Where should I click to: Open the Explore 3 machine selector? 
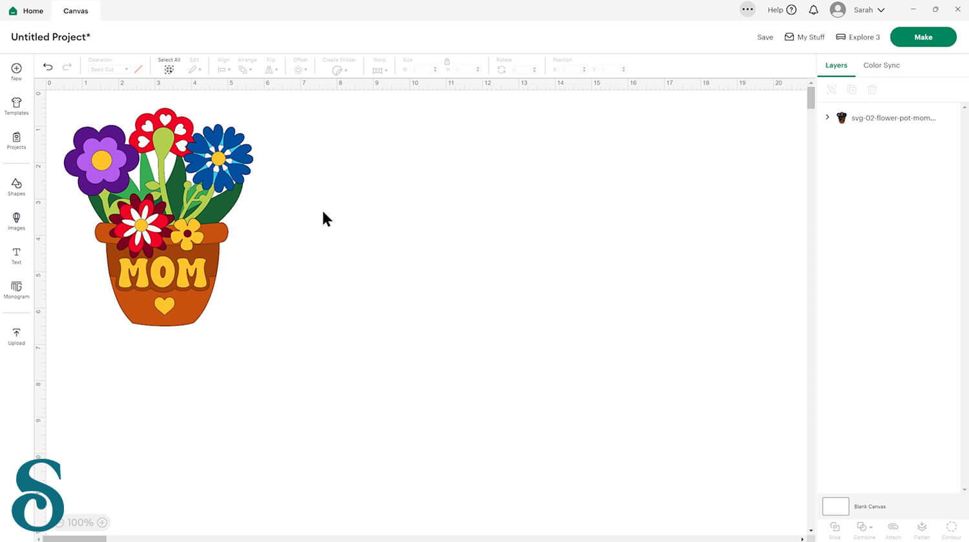[858, 37]
